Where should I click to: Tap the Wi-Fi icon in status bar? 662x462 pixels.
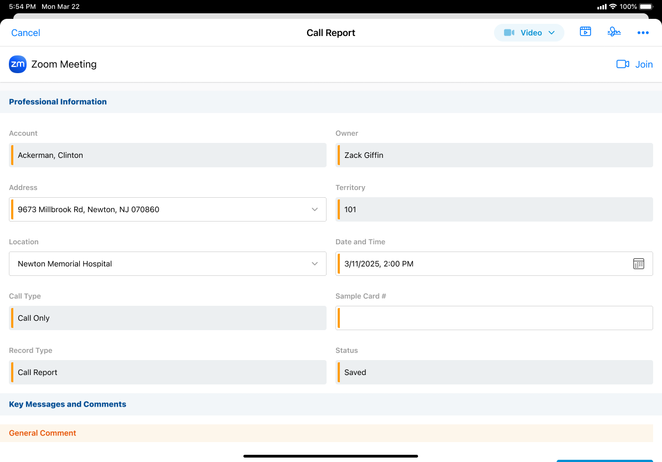click(613, 7)
